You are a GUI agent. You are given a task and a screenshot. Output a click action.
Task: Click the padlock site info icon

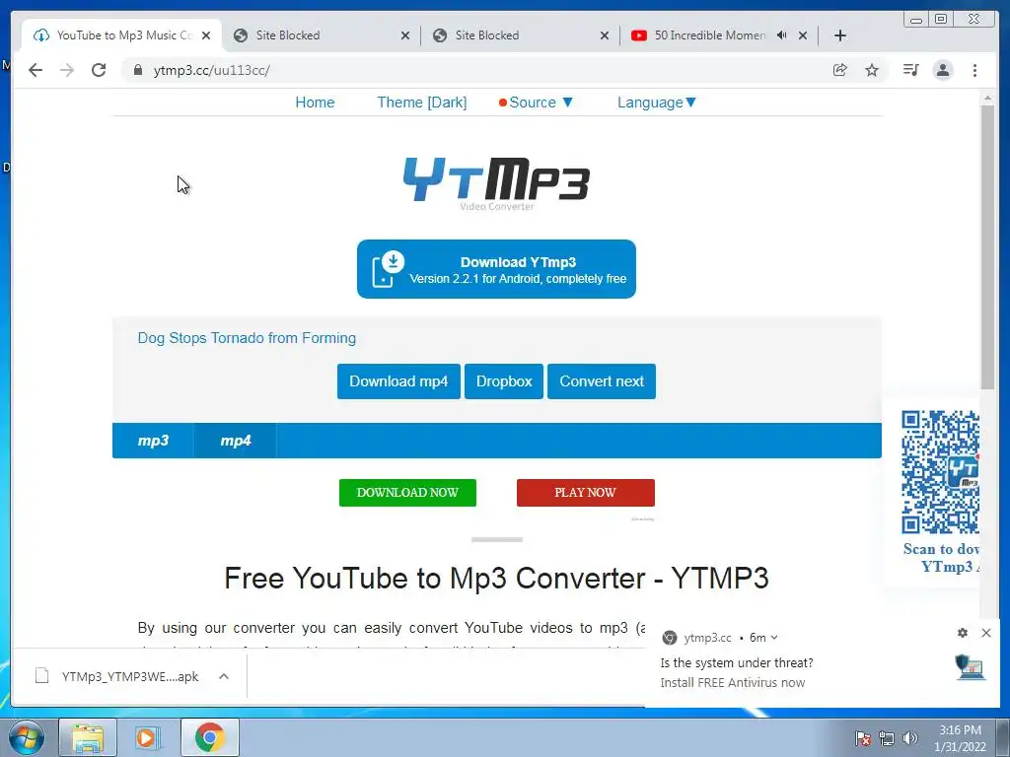[137, 70]
